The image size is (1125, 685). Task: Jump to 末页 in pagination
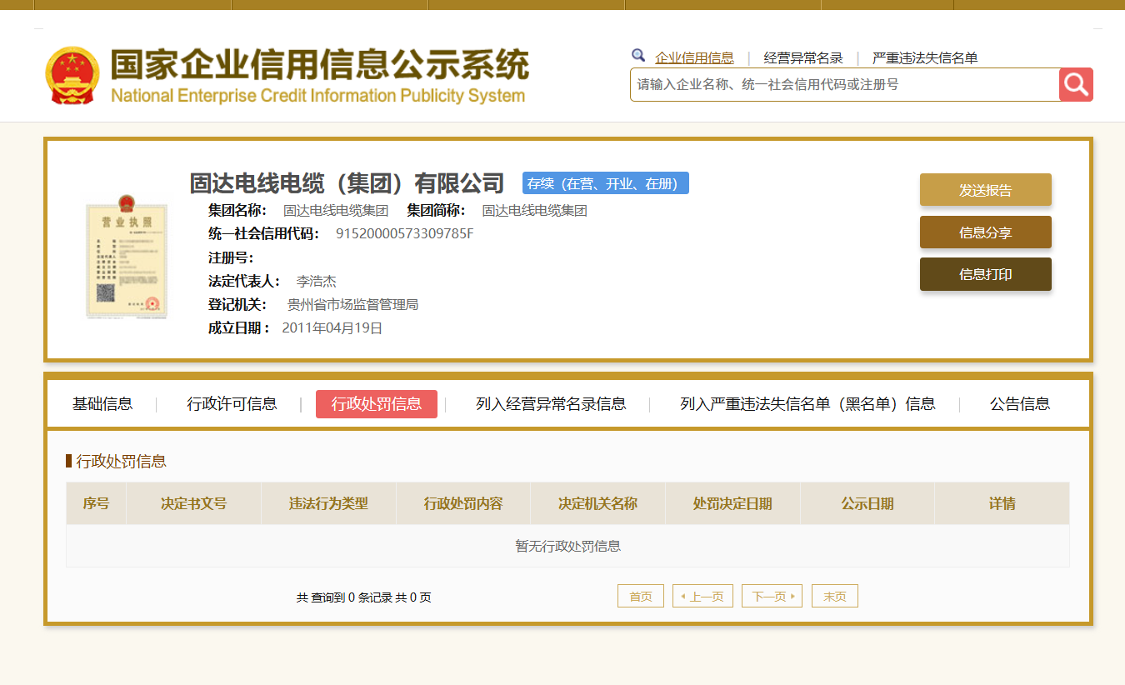tap(835, 597)
